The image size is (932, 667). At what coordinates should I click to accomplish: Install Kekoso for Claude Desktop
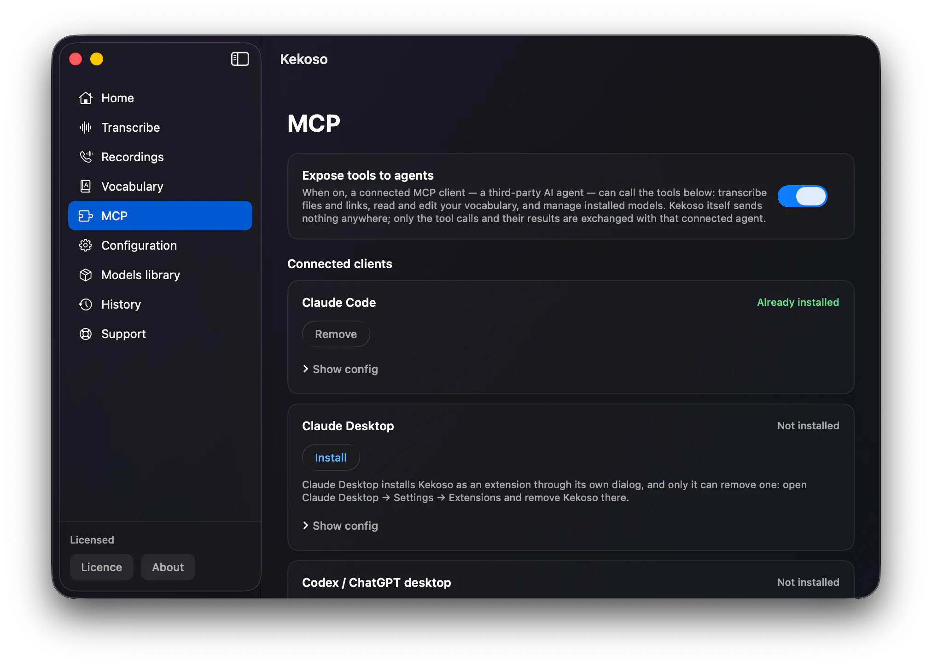click(331, 457)
